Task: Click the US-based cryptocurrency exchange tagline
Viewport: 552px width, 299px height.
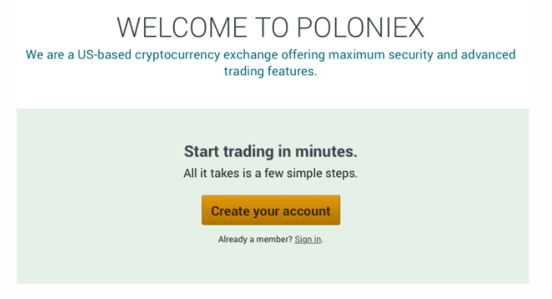Action: (x=271, y=63)
